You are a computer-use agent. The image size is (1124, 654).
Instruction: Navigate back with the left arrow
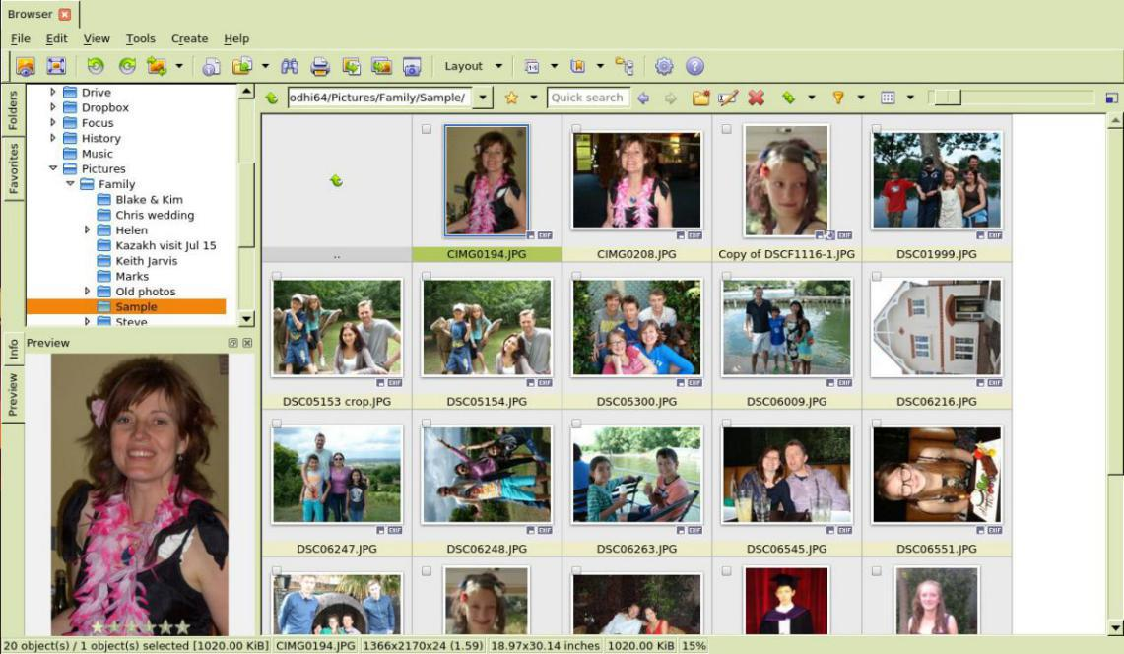pyautogui.click(x=643, y=98)
